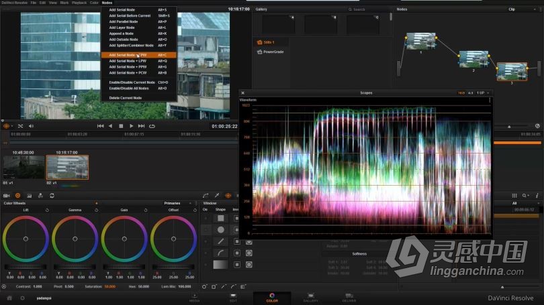Play the clip forward
The height and width of the screenshot is (305, 544).
pos(131,126)
